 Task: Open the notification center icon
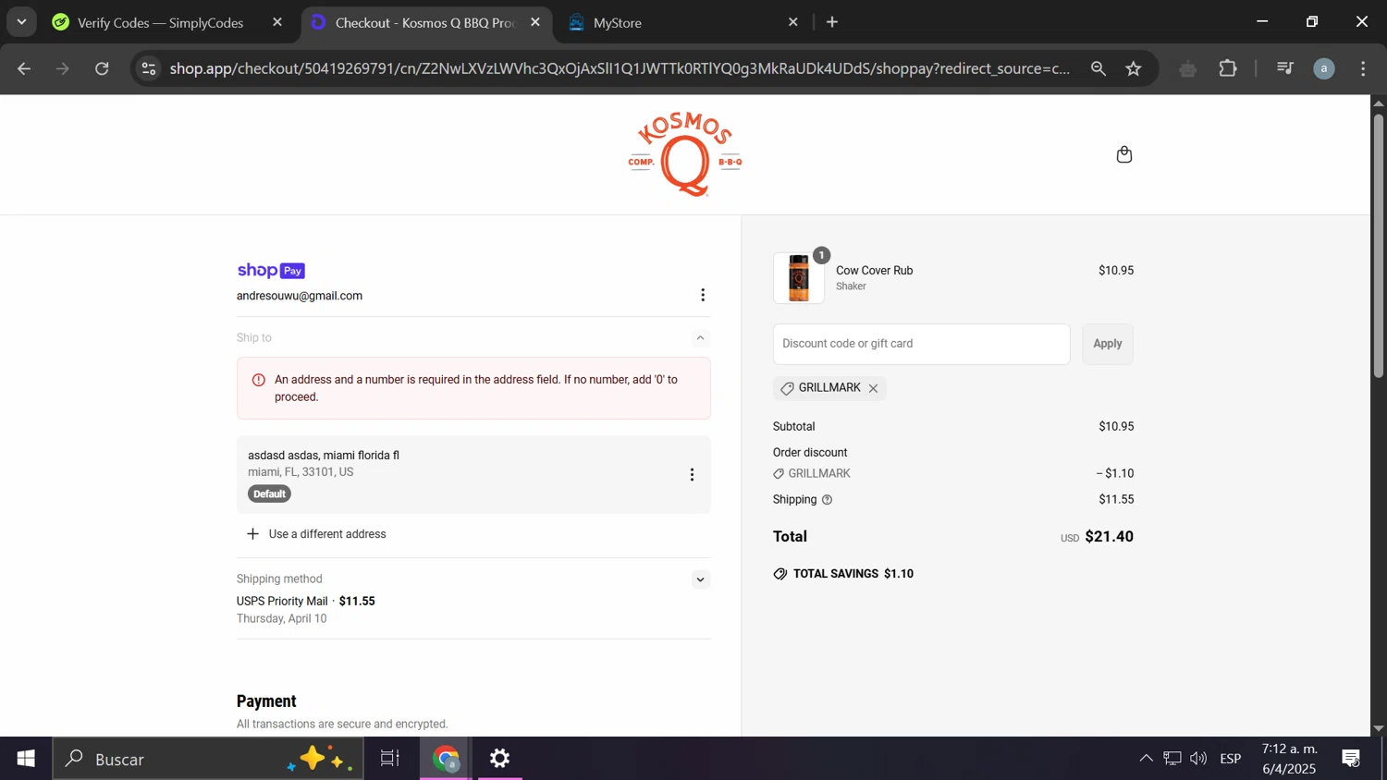click(1351, 759)
